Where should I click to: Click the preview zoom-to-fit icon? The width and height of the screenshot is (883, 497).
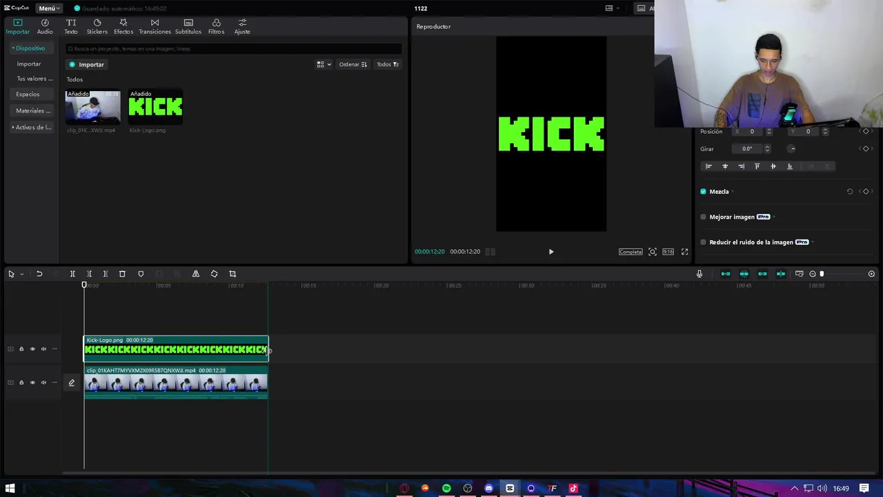coord(652,252)
